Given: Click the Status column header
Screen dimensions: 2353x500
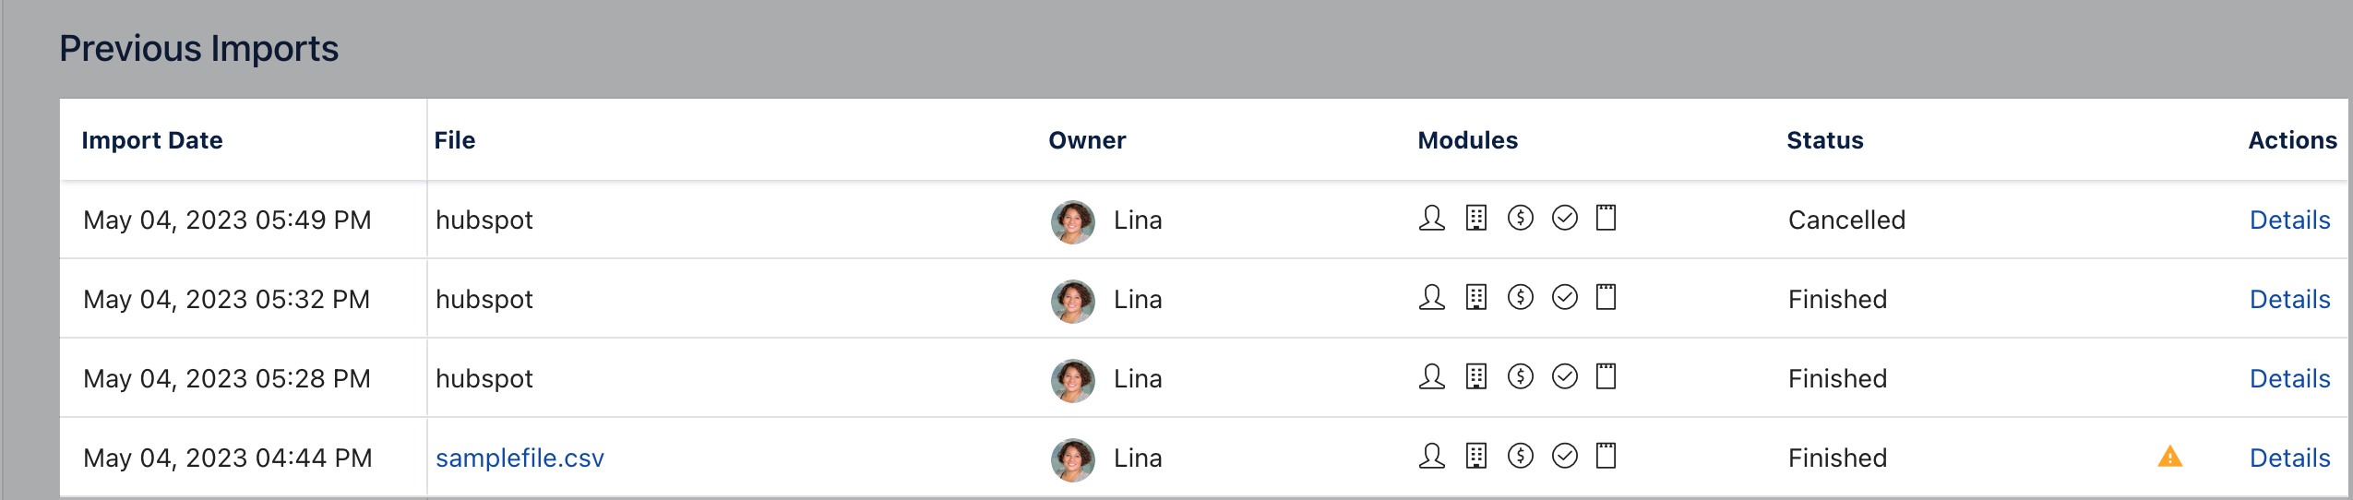Looking at the screenshot, I should tap(1825, 140).
